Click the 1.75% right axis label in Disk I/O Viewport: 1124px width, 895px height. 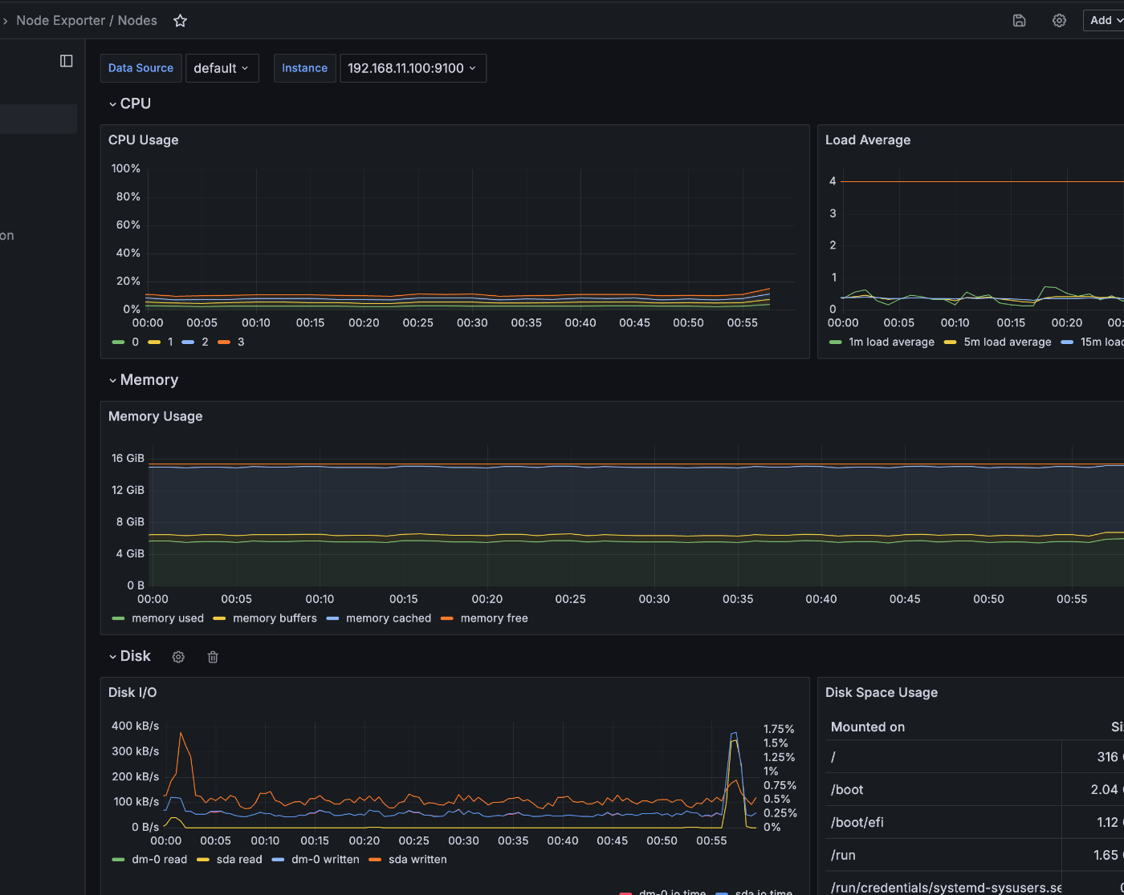[779, 730]
